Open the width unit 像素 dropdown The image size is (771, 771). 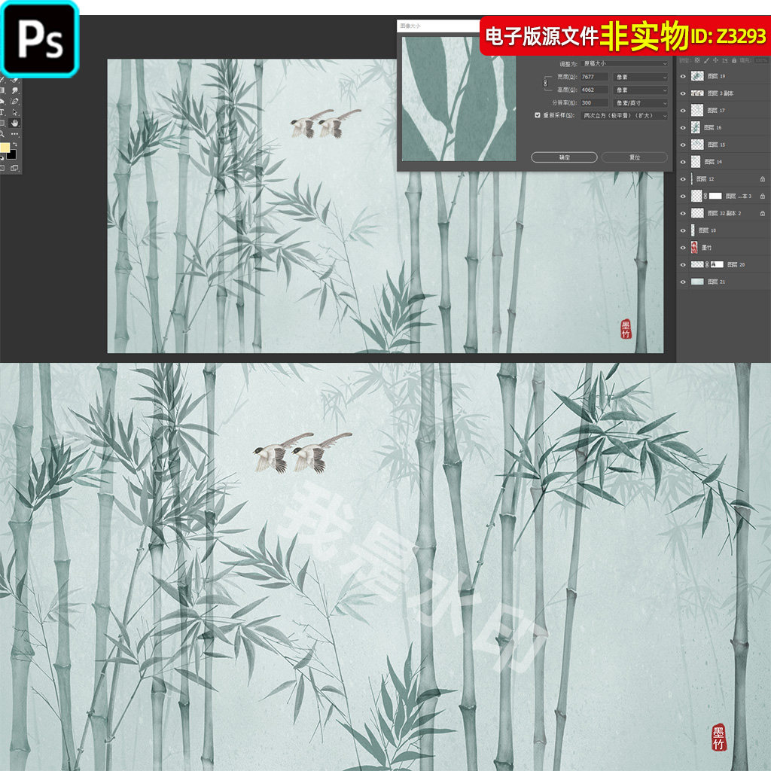(x=640, y=78)
